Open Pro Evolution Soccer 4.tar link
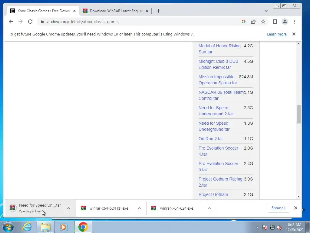 [218, 151]
